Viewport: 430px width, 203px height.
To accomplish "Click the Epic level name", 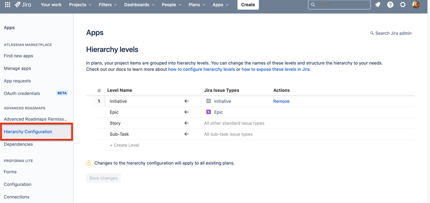I will point(114,112).
